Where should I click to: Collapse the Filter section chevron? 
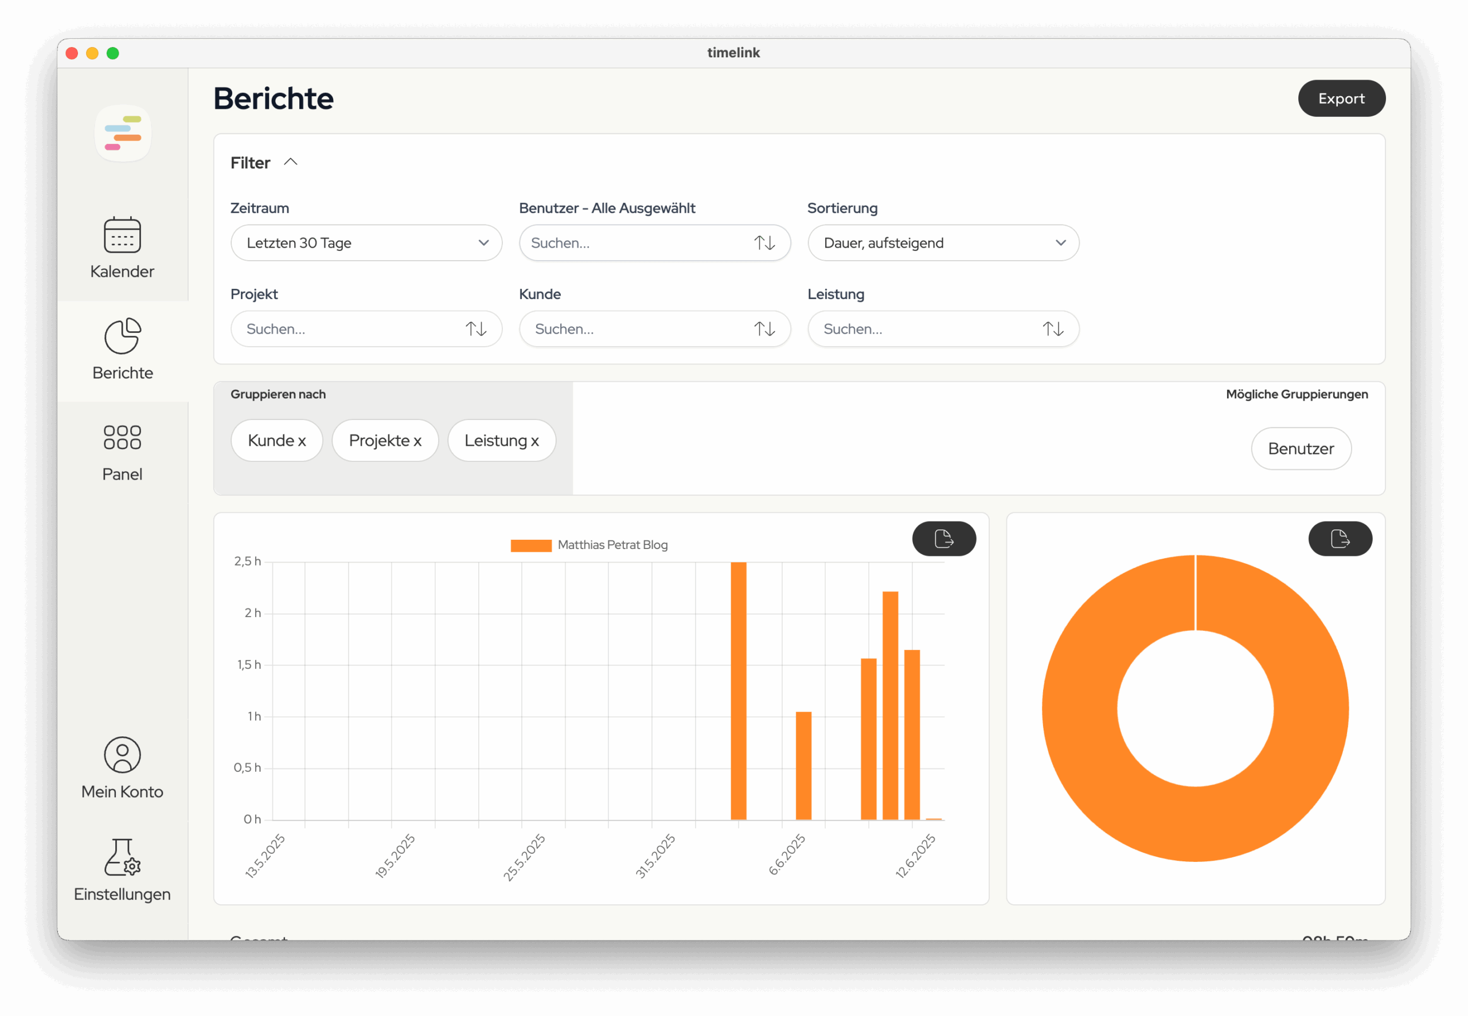tap(290, 162)
